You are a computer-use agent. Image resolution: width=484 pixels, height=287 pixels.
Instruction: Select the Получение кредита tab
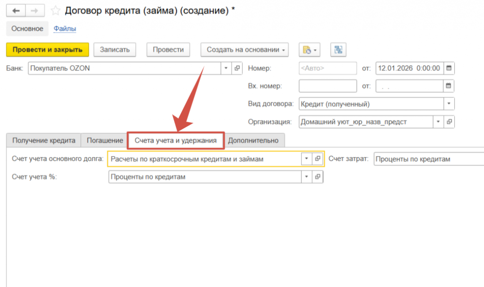tap(43, 140)
